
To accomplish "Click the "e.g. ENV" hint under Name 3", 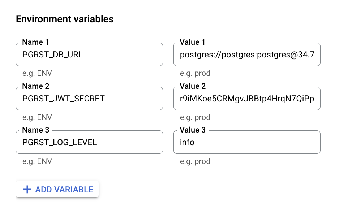I will point(37,161).
